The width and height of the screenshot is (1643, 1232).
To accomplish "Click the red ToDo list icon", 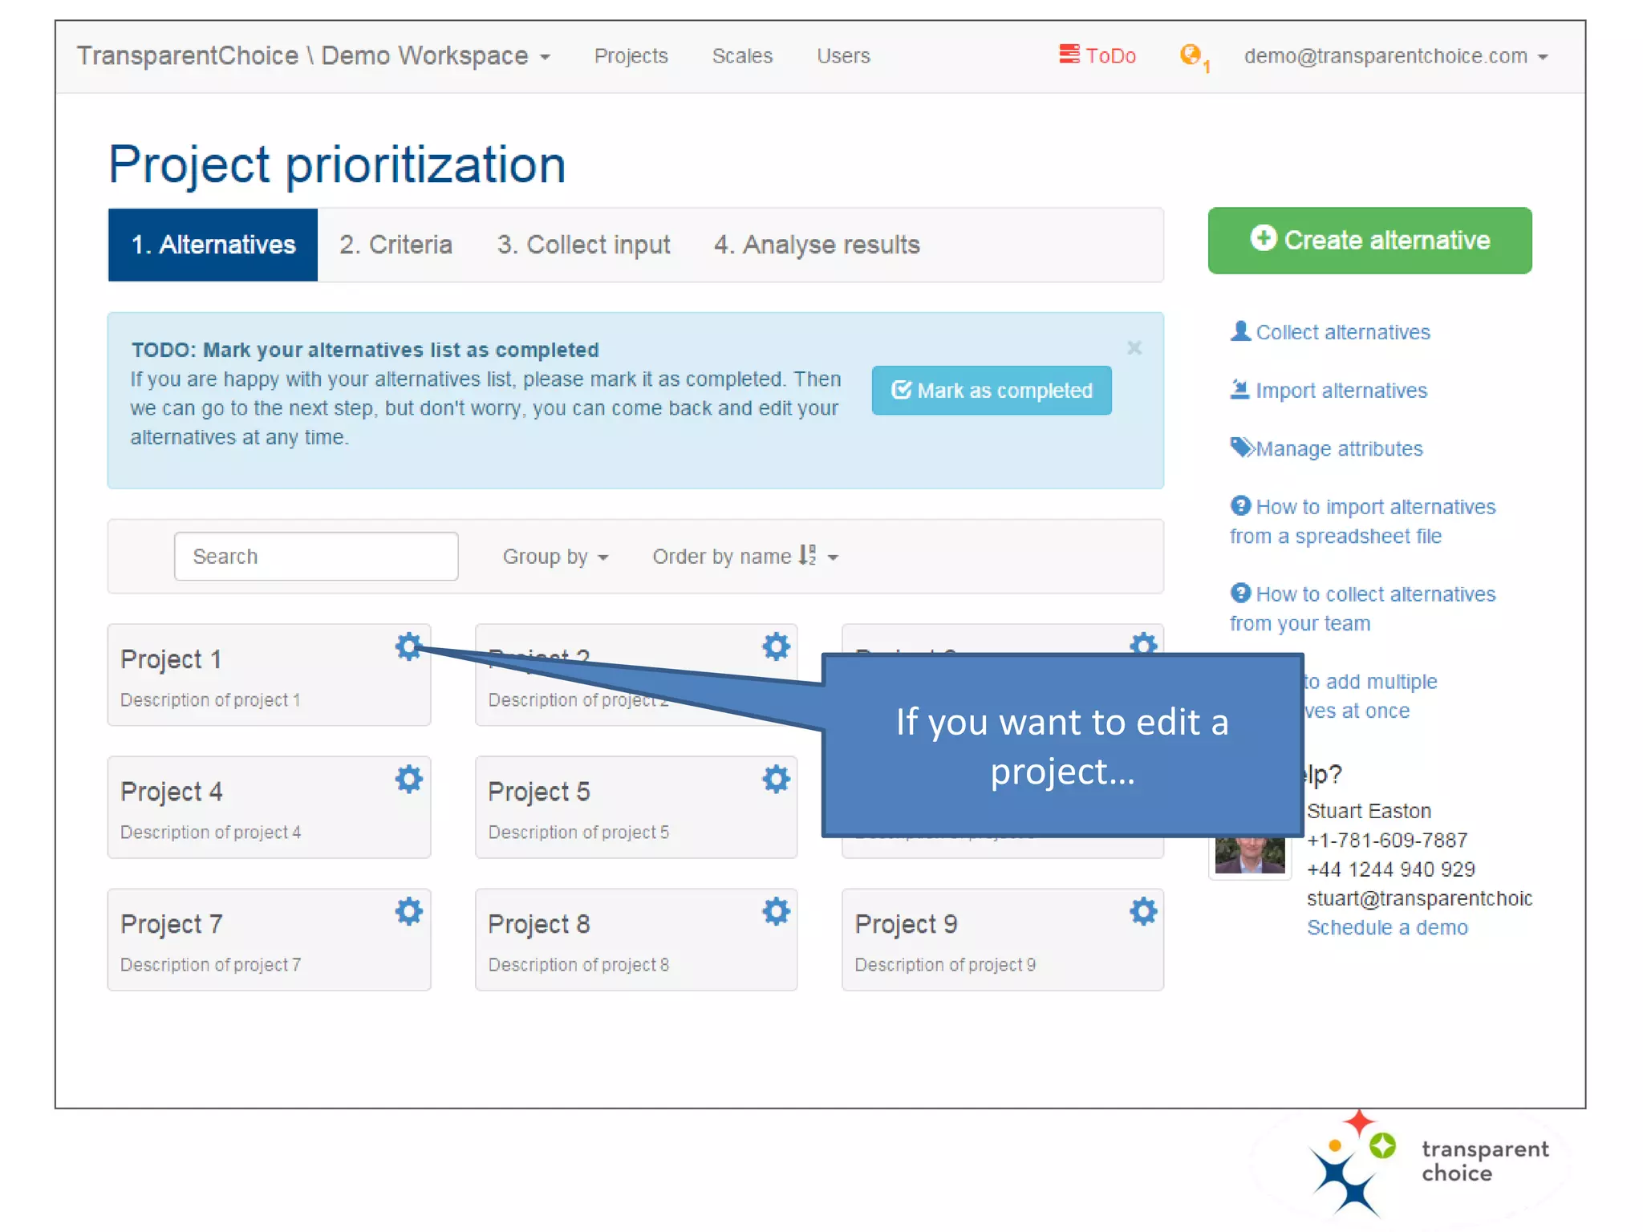I will point(1069,54).
